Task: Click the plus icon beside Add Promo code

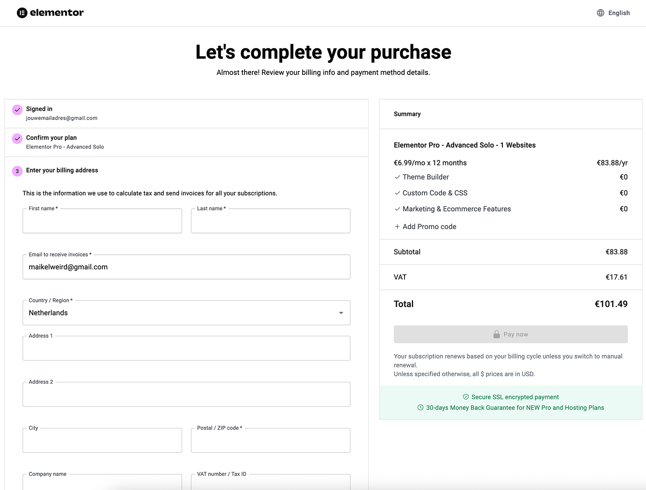Action: tap(397, 226)
